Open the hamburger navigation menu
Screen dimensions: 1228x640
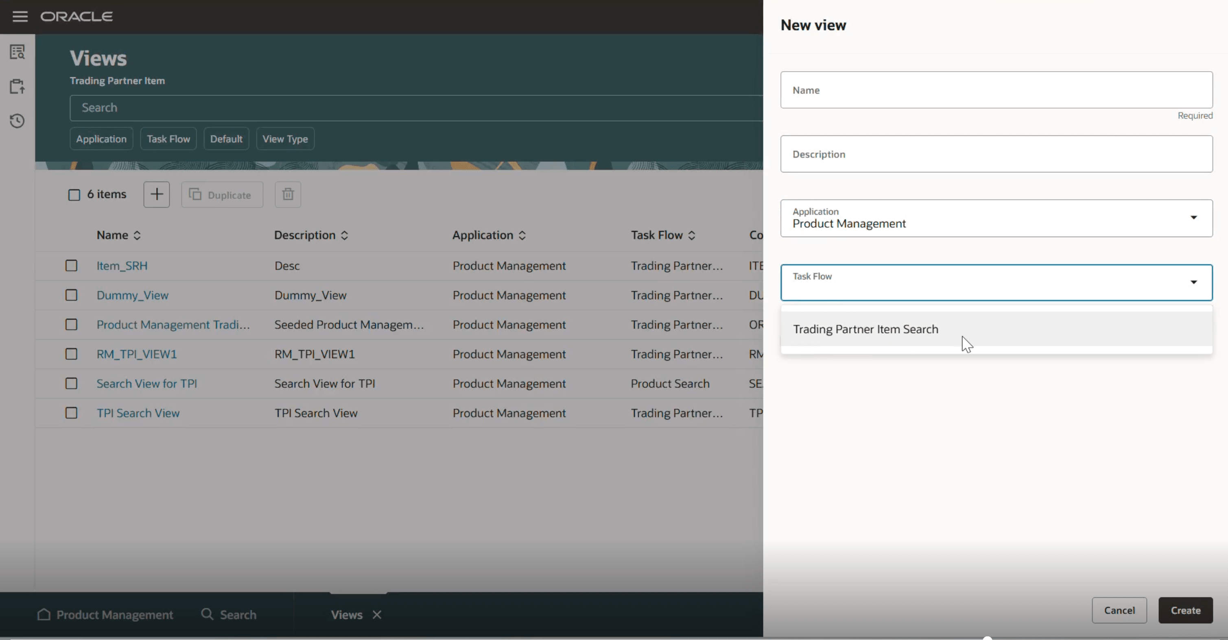coord(20,17)
